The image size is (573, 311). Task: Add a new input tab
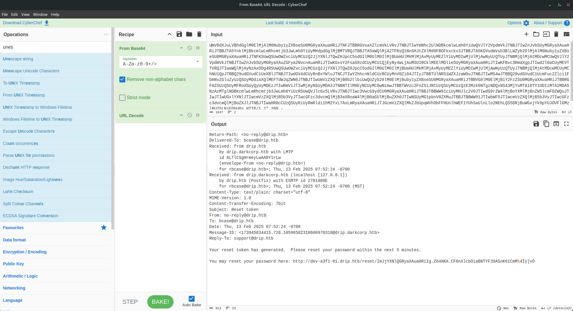click(x=526, y=34)
